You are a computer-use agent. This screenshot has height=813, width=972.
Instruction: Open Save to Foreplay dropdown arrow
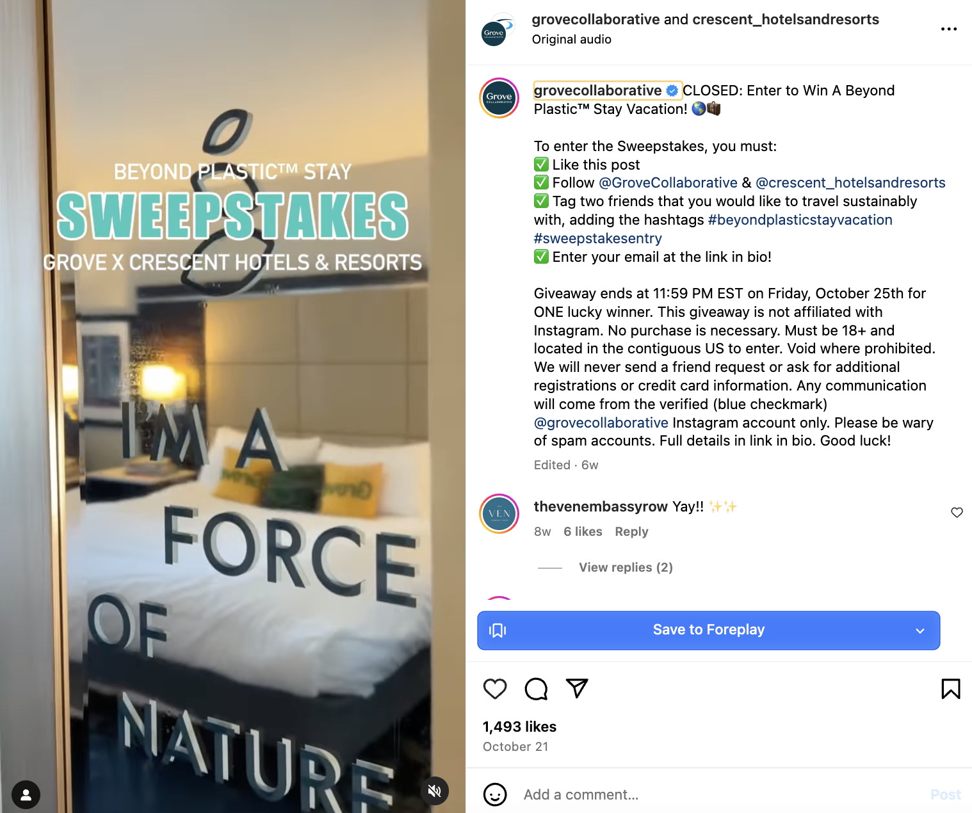pos(920,631)
